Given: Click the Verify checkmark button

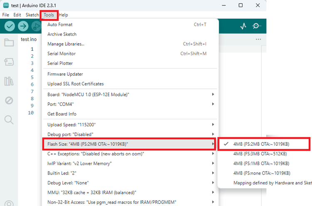Looking at the screenshot, I should tap(10, 26).
